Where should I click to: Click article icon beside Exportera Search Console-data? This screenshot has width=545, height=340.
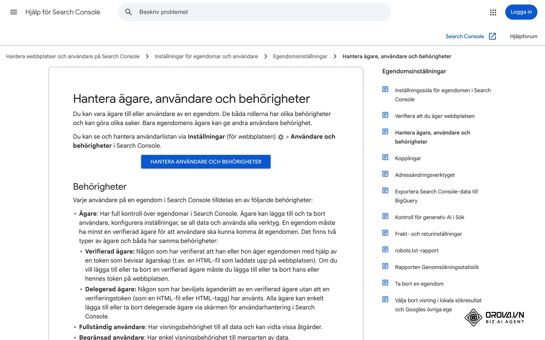point(385,191)
